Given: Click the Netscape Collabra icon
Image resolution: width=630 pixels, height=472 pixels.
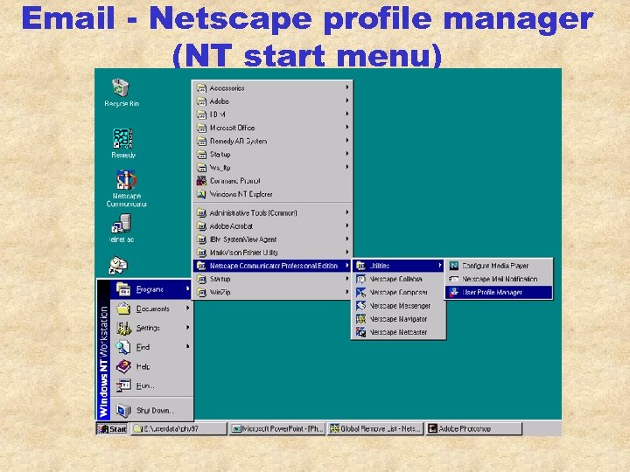Looking at the screenshot, I should (360, 279).
